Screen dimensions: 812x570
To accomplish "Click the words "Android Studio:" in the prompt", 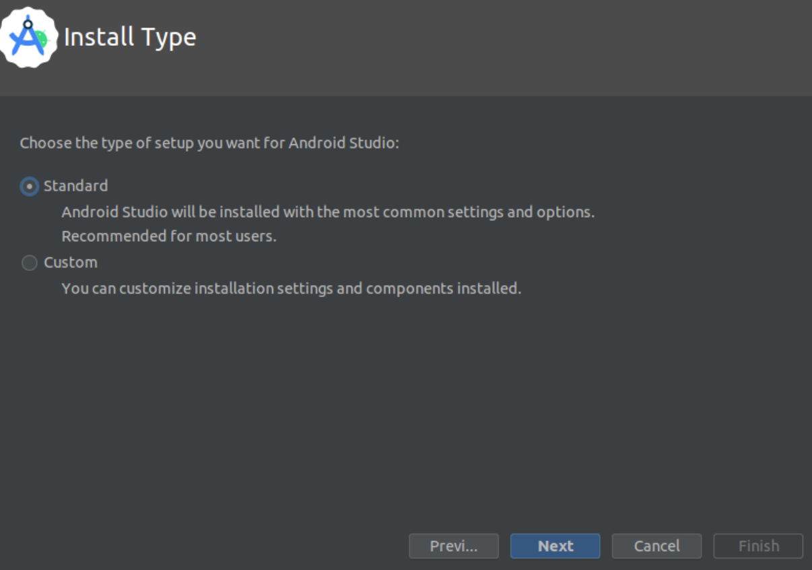I will (344, 144).
